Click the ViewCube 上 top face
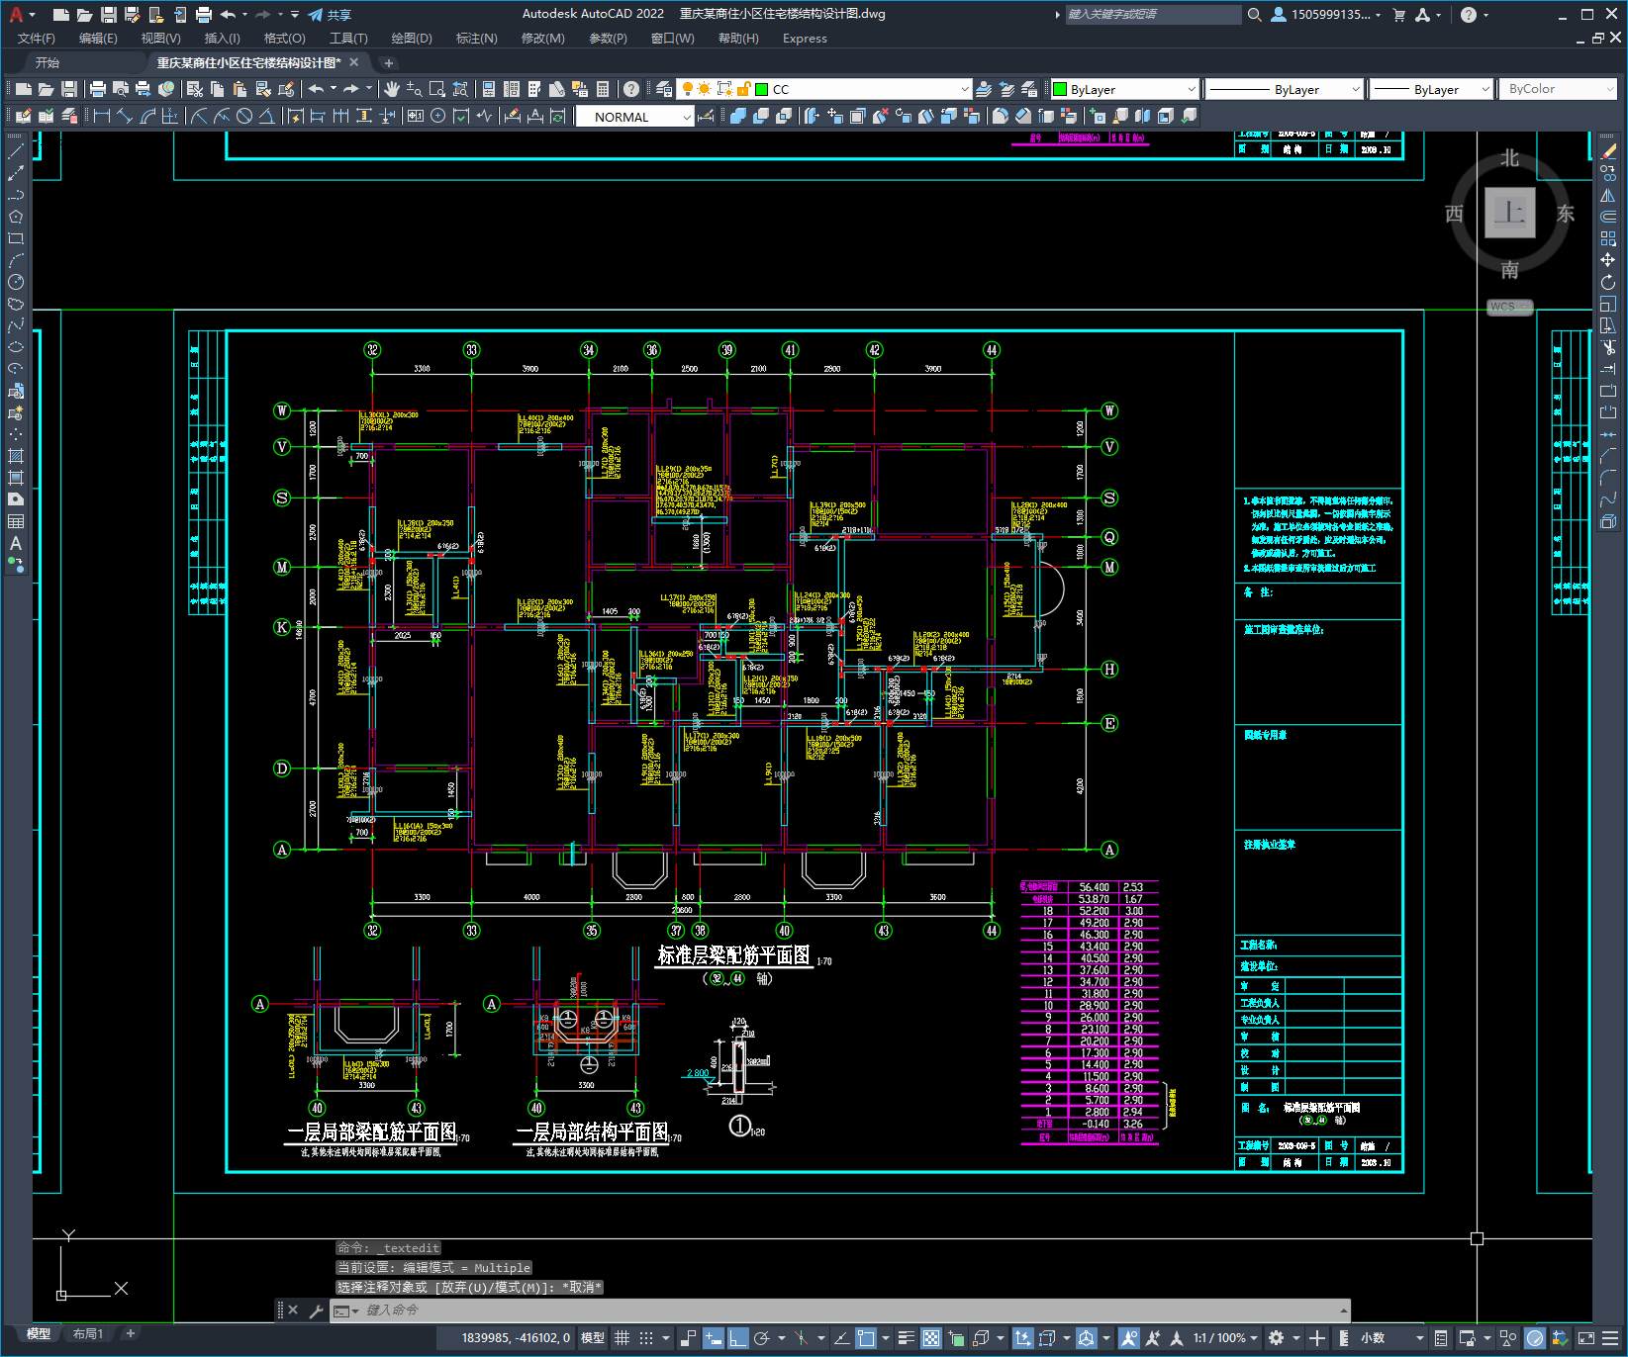The height and width of the screenshot is (1357, 1628). [x=1509, y=213]
